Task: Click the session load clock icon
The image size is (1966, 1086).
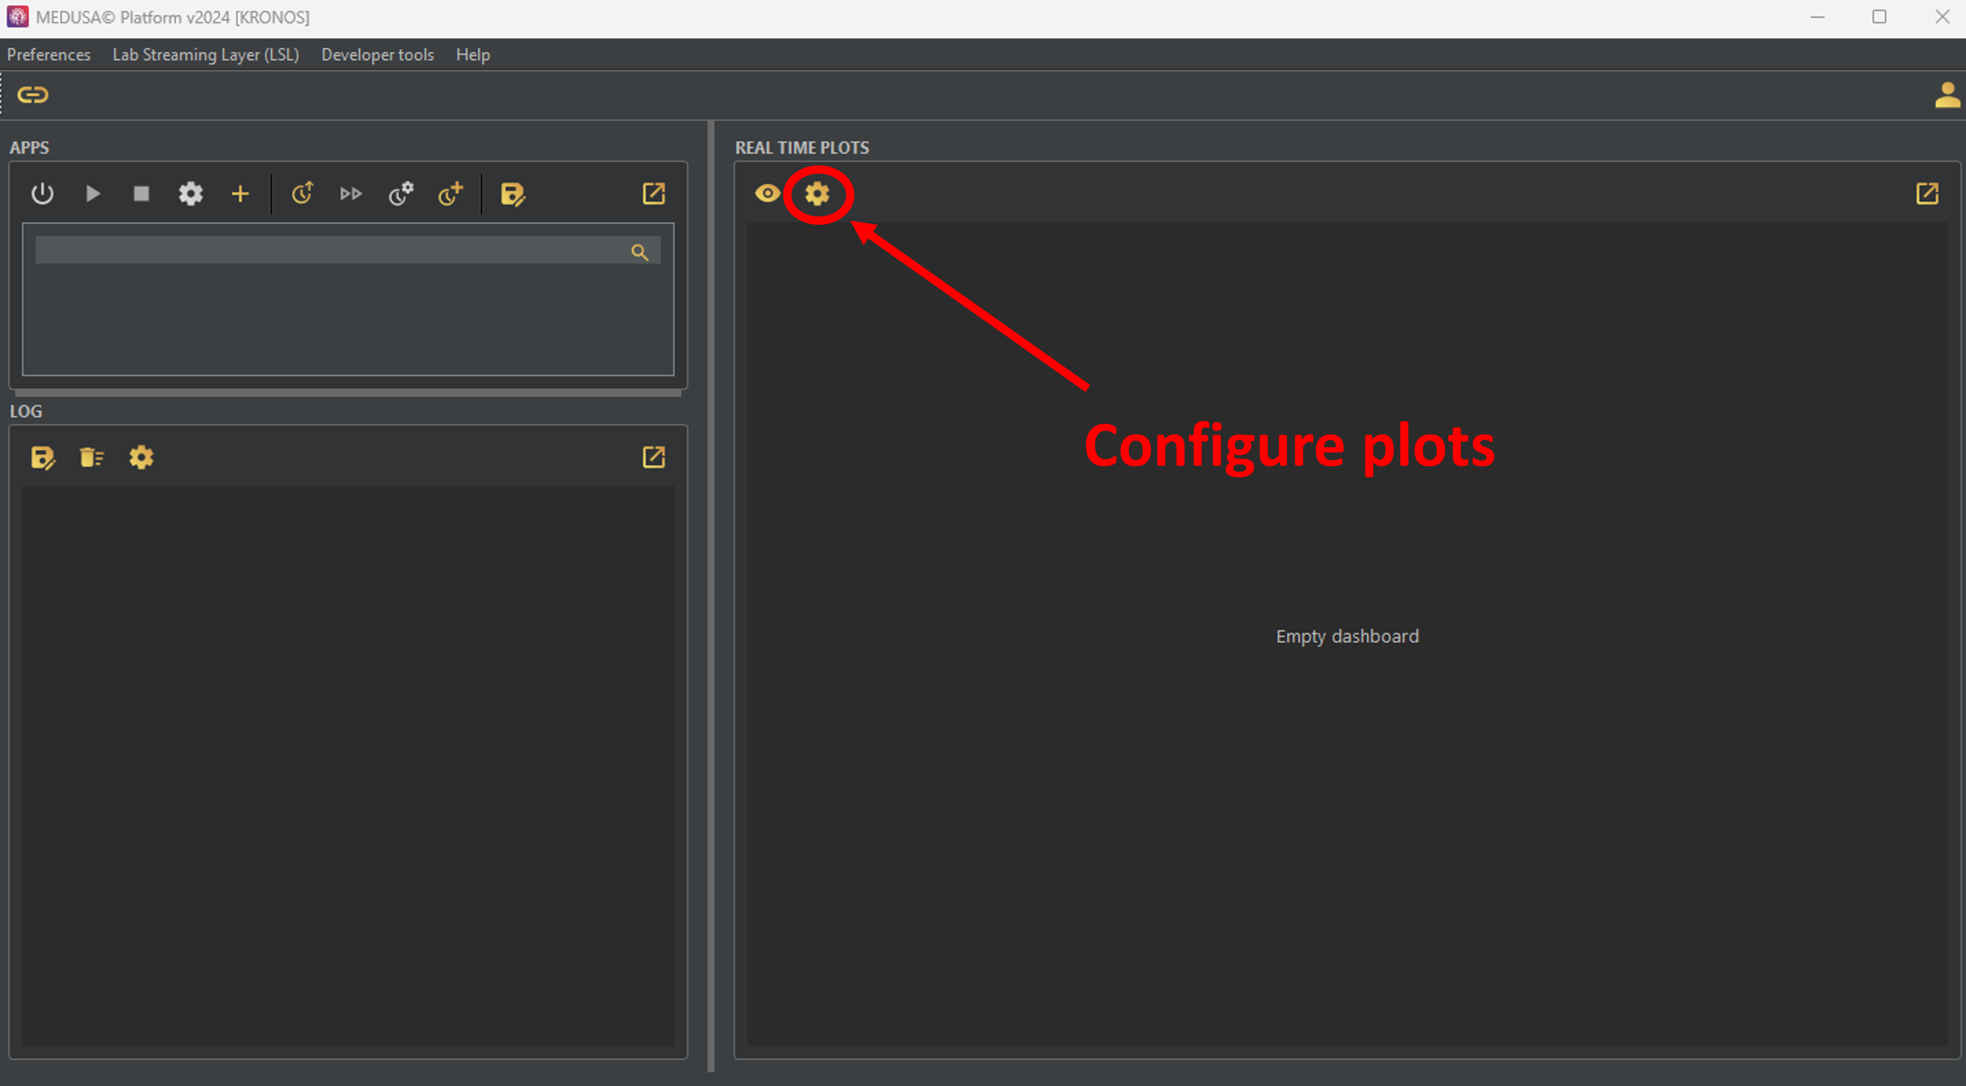Action: [302, 194]
